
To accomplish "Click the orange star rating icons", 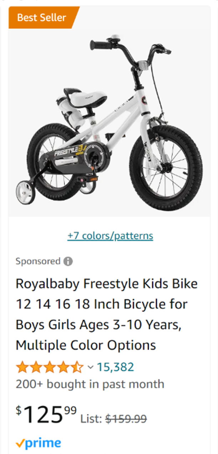I will tap(50, 367).
